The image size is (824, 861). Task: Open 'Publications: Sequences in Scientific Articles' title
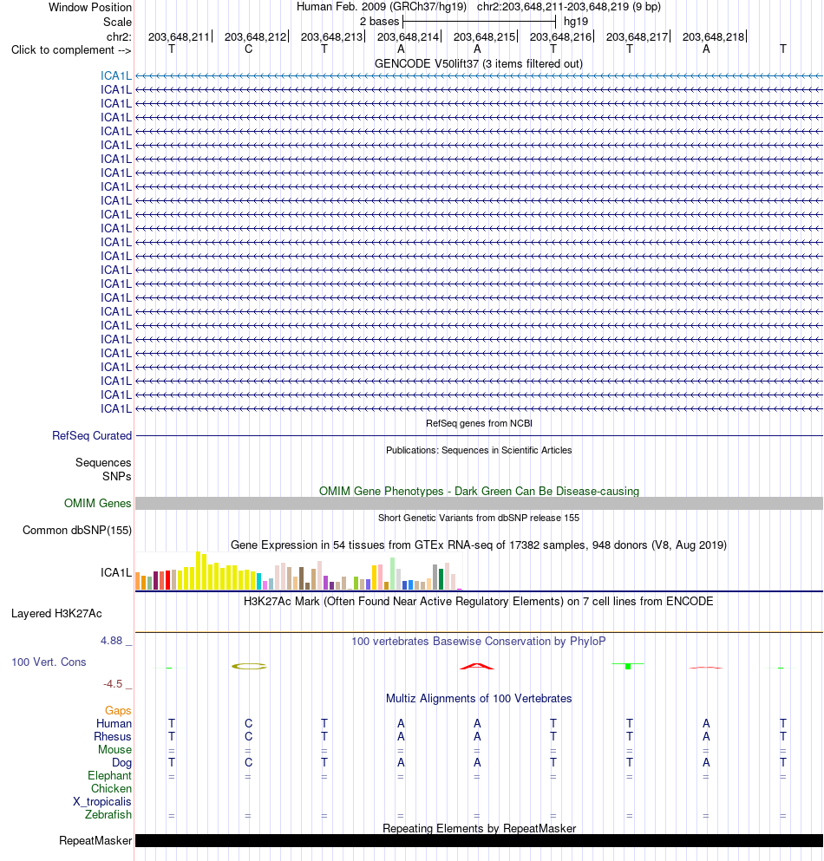(x=479, y=450)
